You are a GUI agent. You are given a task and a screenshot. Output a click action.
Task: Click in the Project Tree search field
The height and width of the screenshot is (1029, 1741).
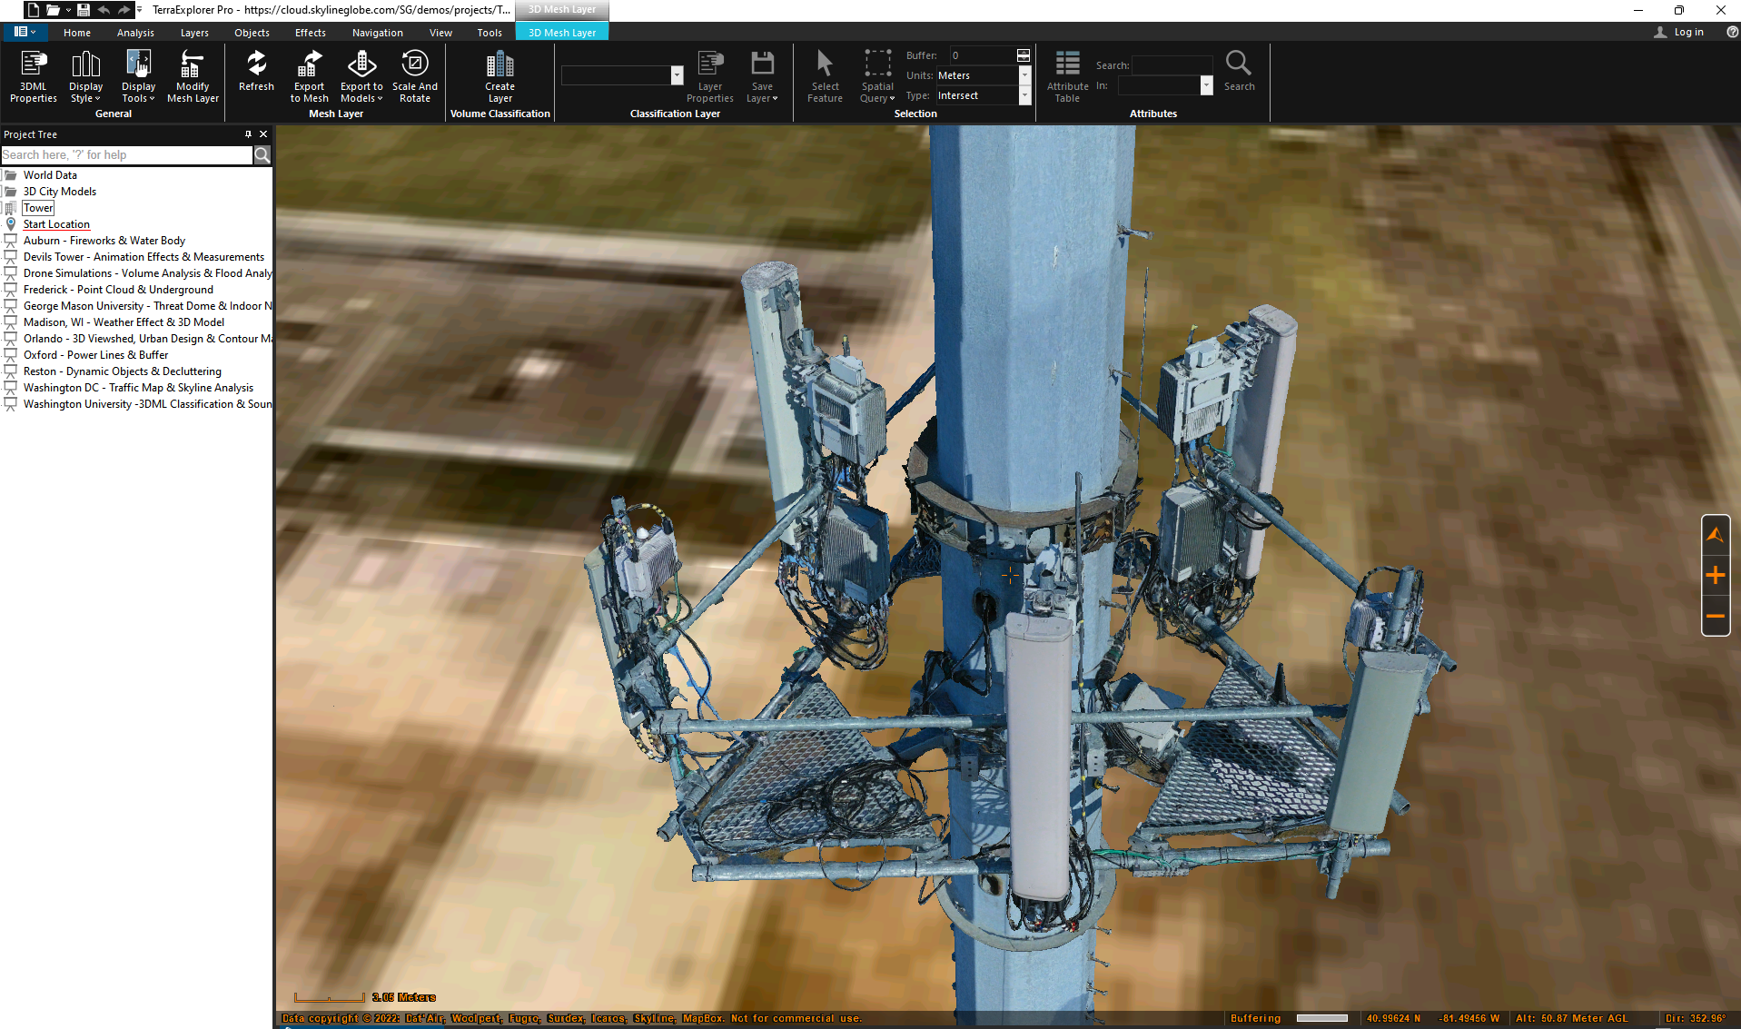click(x=126, y=155)
